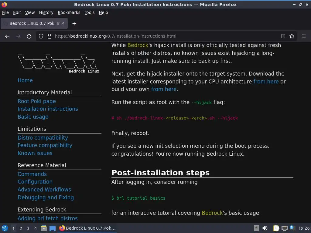Switch to workspace 3

pyautogui.click(x=28, y=228)
